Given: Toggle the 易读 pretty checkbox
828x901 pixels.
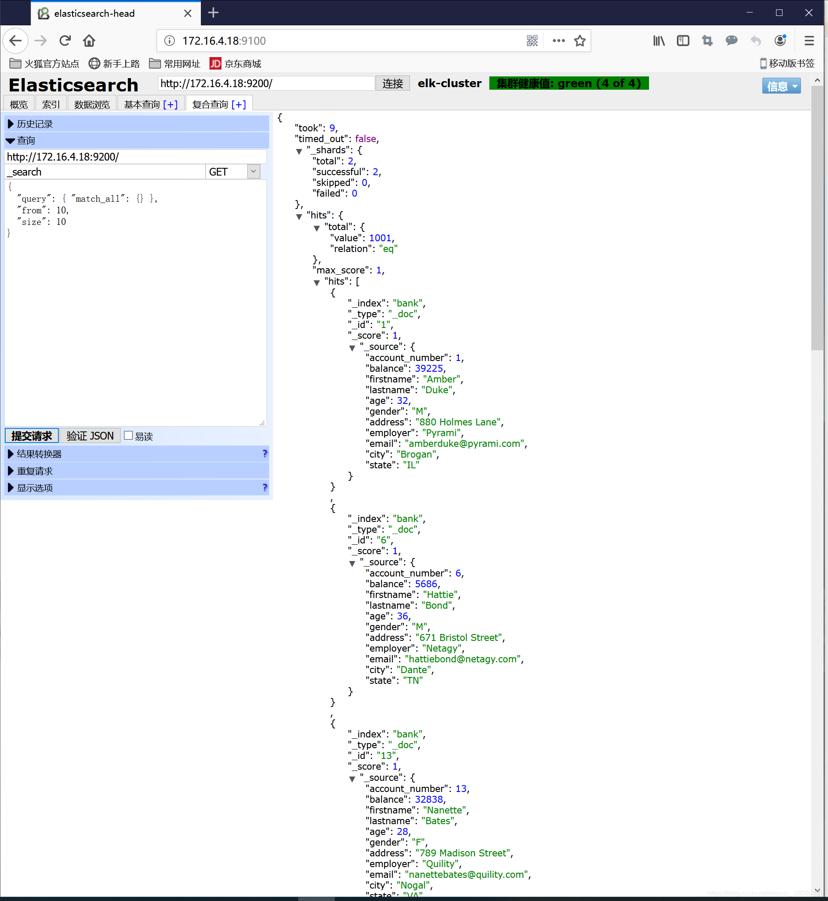Looking at the screenshot, I should [x=129, y=436].
